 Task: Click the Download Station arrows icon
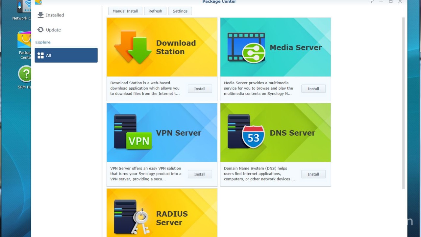coord(133,47)
